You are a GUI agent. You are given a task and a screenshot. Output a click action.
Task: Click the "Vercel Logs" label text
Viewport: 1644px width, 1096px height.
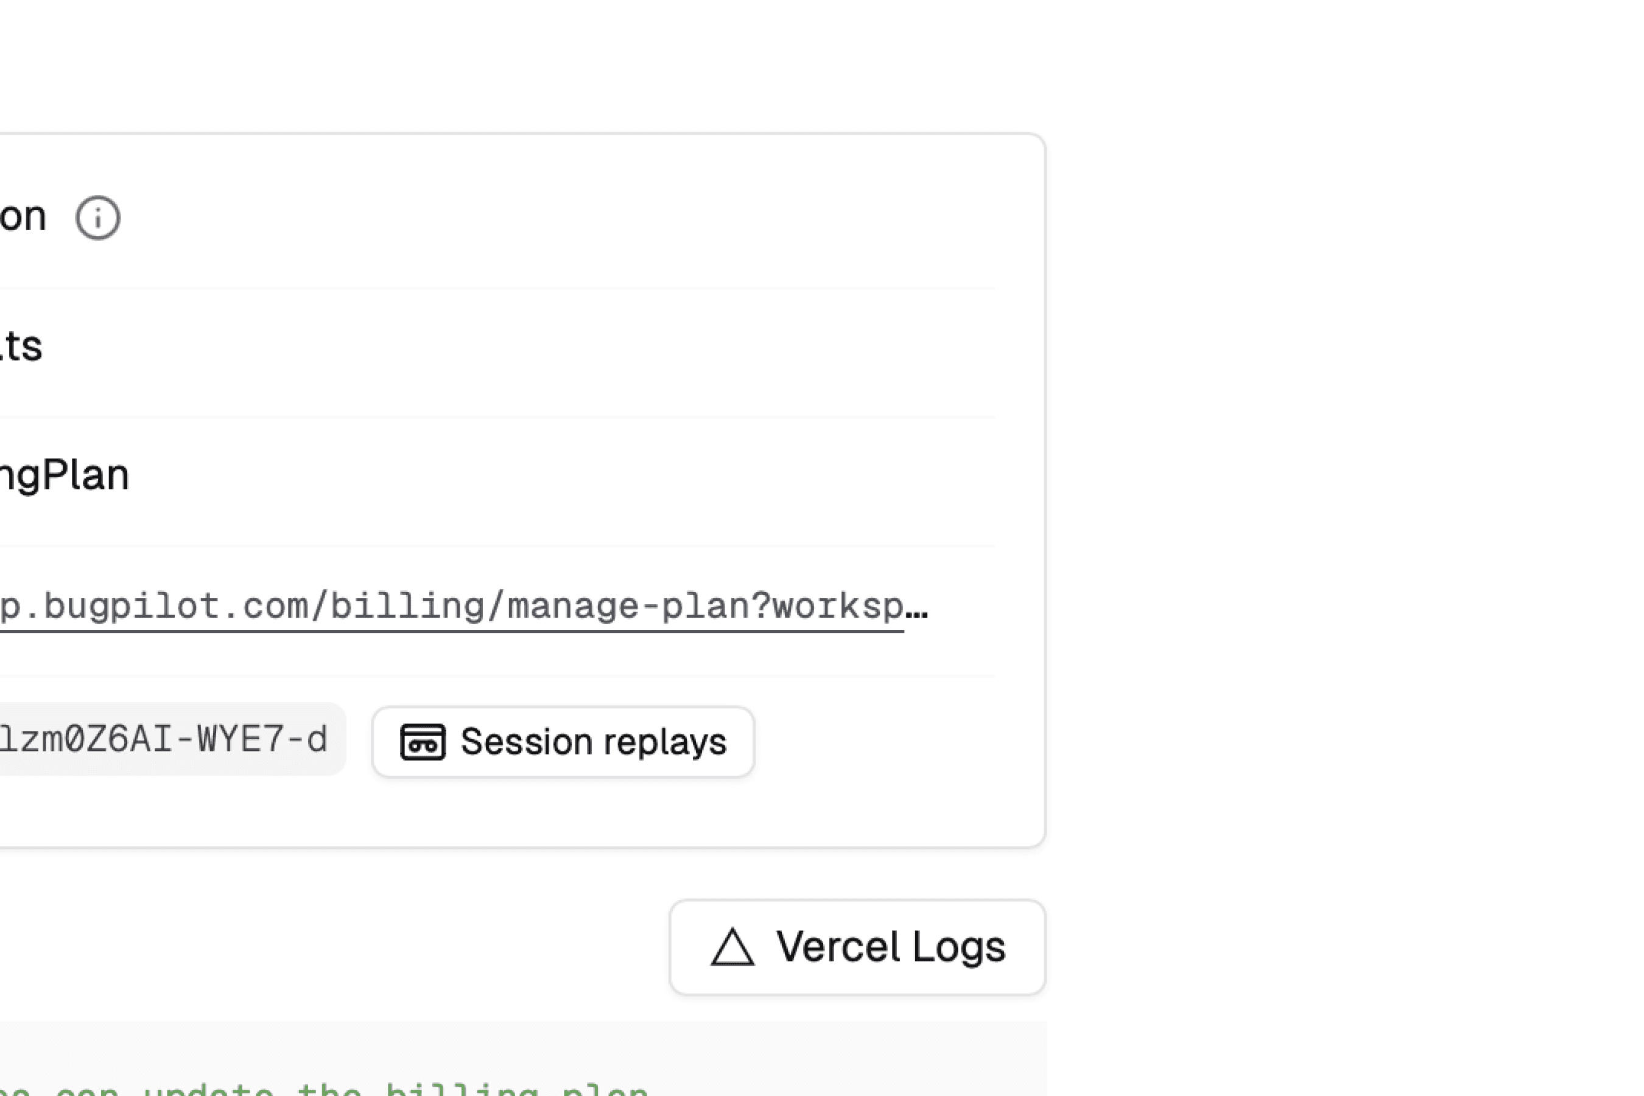[x=890, y=947]
